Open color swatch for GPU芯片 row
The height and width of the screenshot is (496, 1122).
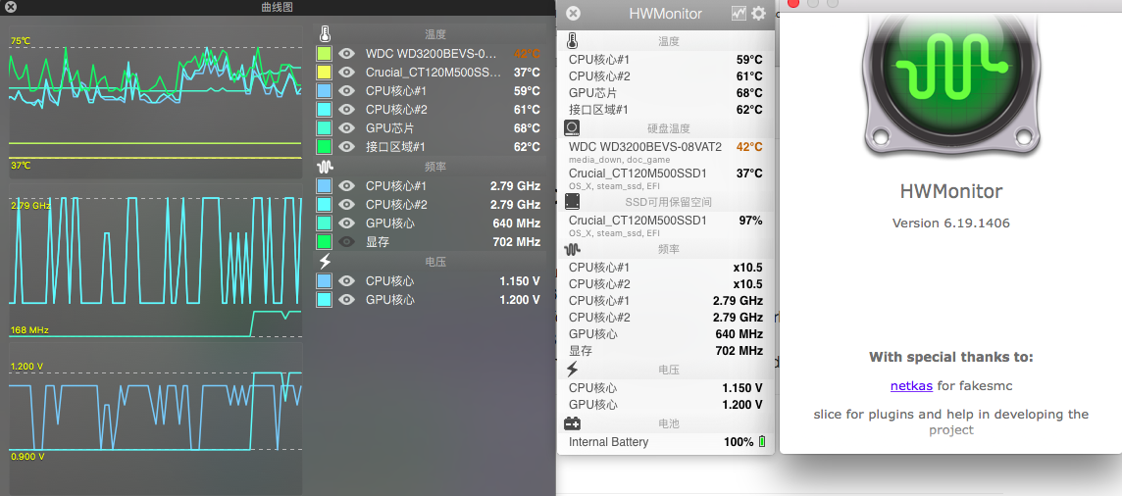(325, 128)
